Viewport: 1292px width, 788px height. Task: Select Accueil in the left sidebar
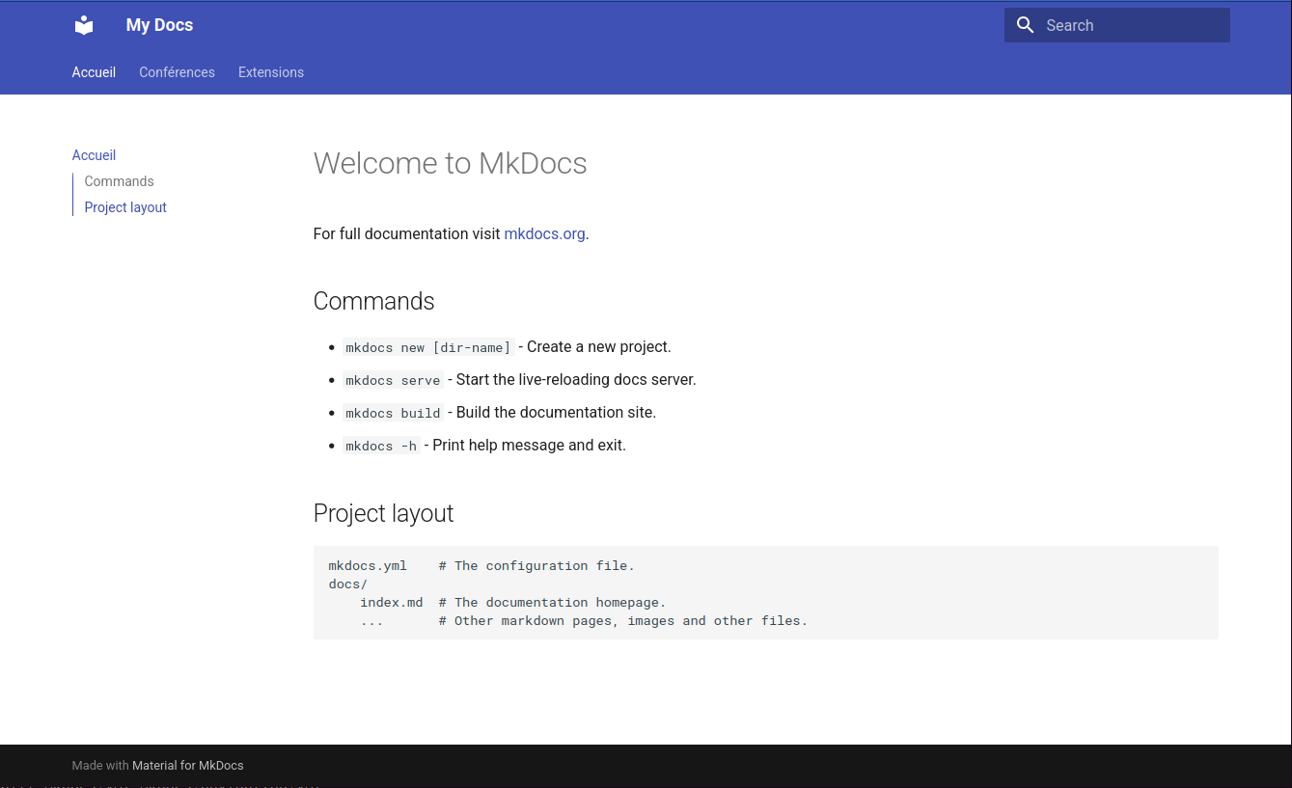tap(94, 155)
